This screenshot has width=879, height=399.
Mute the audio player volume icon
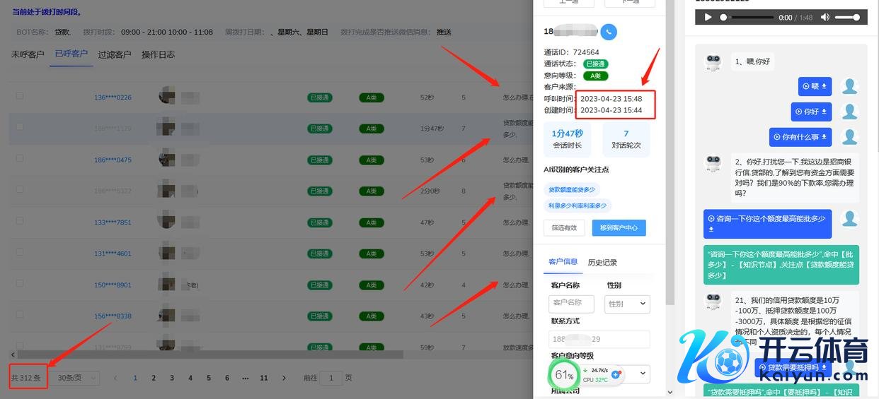(x=825, y=17)
